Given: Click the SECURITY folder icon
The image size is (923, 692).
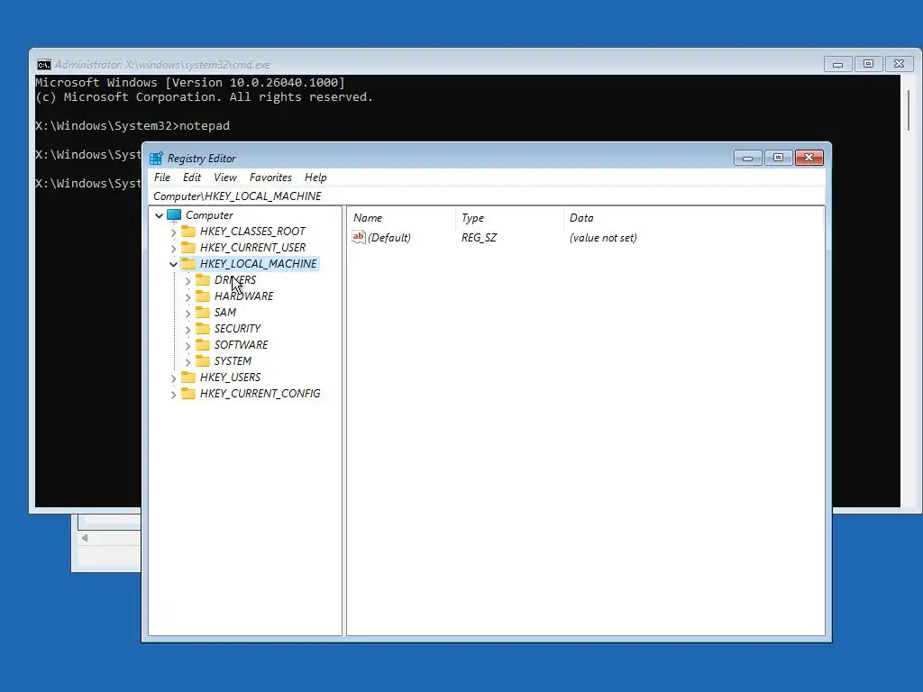Looking at the screenshot, I should click(203, 328).
